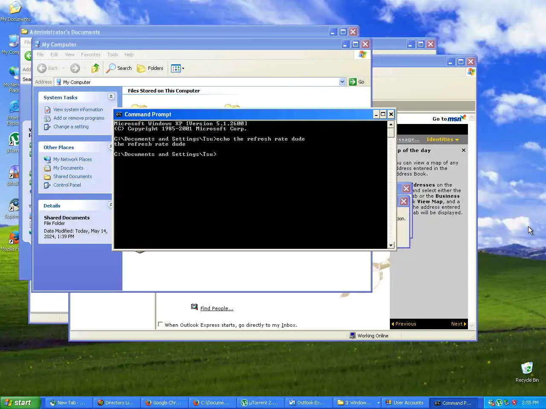Collapse the Other Places panel
Screen dimensions: 546x409
click(x=111, y=147)
